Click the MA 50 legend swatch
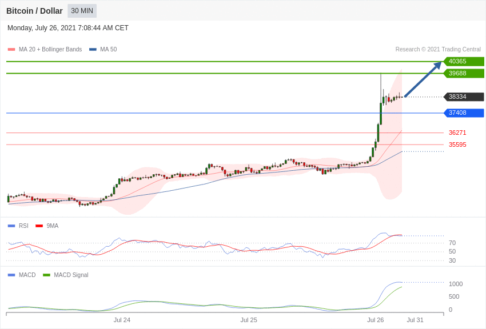The image size is (486, 329). (93, 50)
